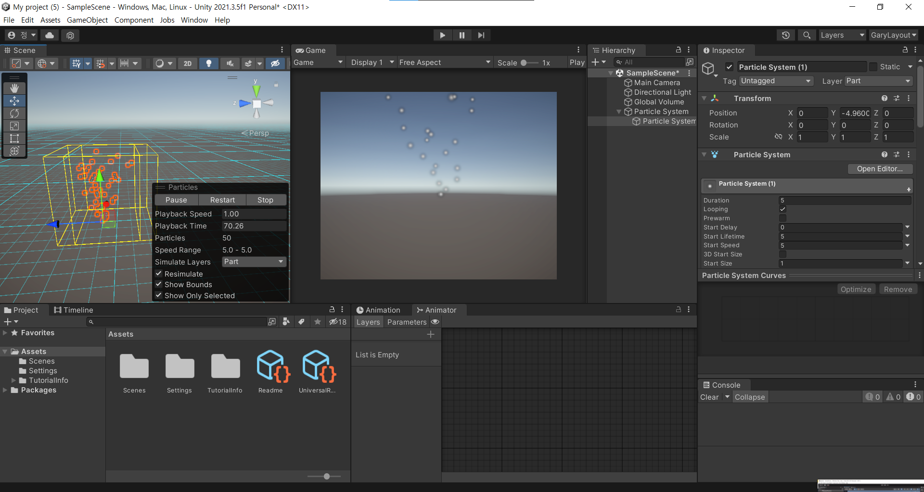The width and height of the screenshot is (924, 492).
Task: Toggle scene visibility eye icon
Action: tap(275, 63)
